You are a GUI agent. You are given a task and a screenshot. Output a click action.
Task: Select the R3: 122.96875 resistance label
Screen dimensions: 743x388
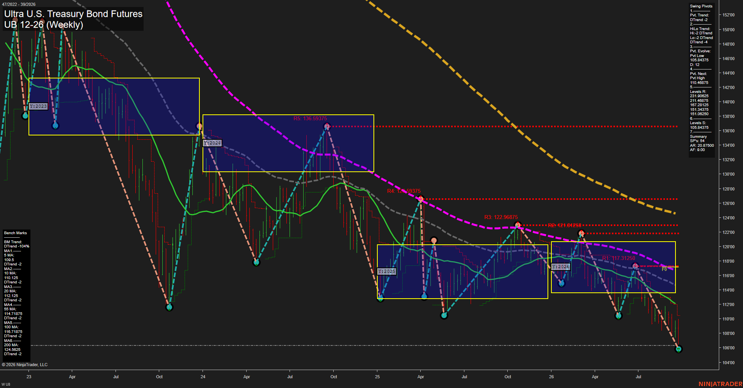point(501,217)
